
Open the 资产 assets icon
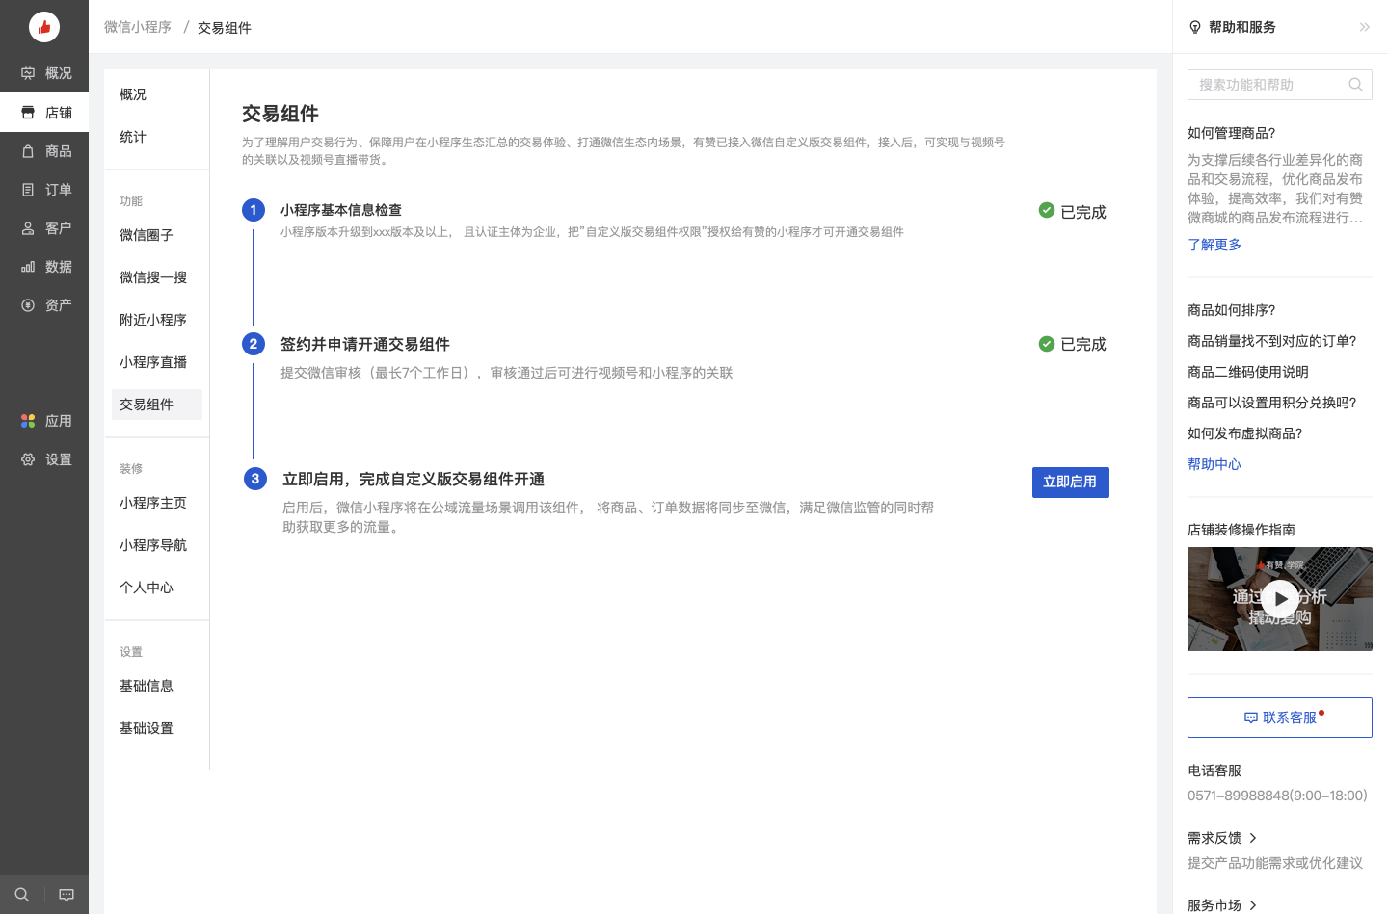coord(27,304)
